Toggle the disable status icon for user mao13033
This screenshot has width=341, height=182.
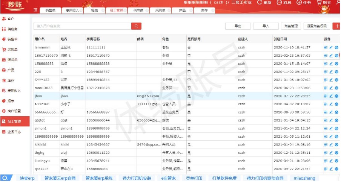coord(336,88)
